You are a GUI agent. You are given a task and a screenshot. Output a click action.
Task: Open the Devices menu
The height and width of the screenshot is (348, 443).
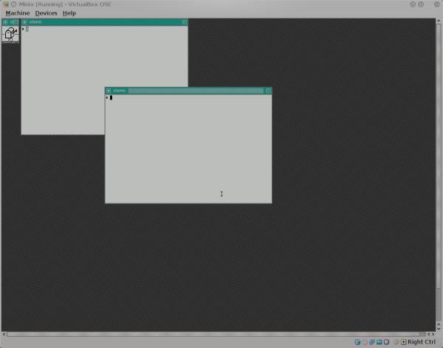pyautogui.click(x=46, y=13)
